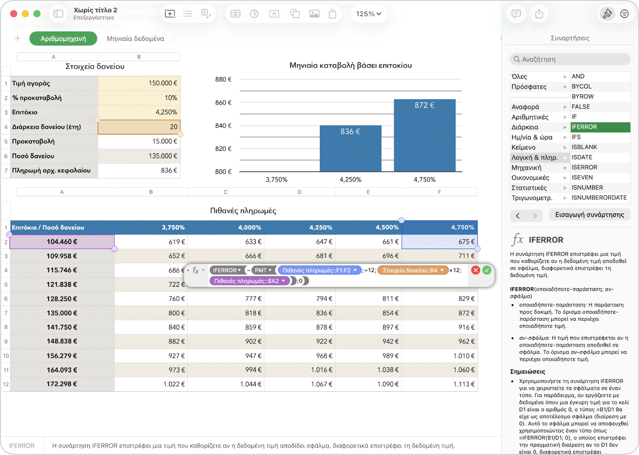
Task: Select ISDATE function in list
Action: [600, 157]
